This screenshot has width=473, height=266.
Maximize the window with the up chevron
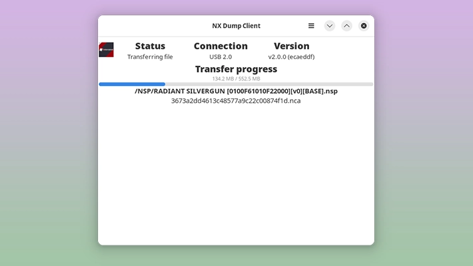tap(346, 26)
